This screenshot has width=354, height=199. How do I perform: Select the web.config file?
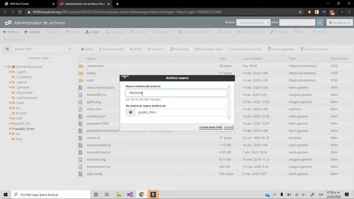95,174
